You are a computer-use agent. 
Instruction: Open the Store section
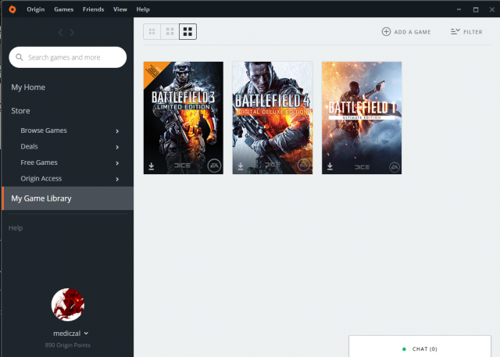tap(20, 111)
